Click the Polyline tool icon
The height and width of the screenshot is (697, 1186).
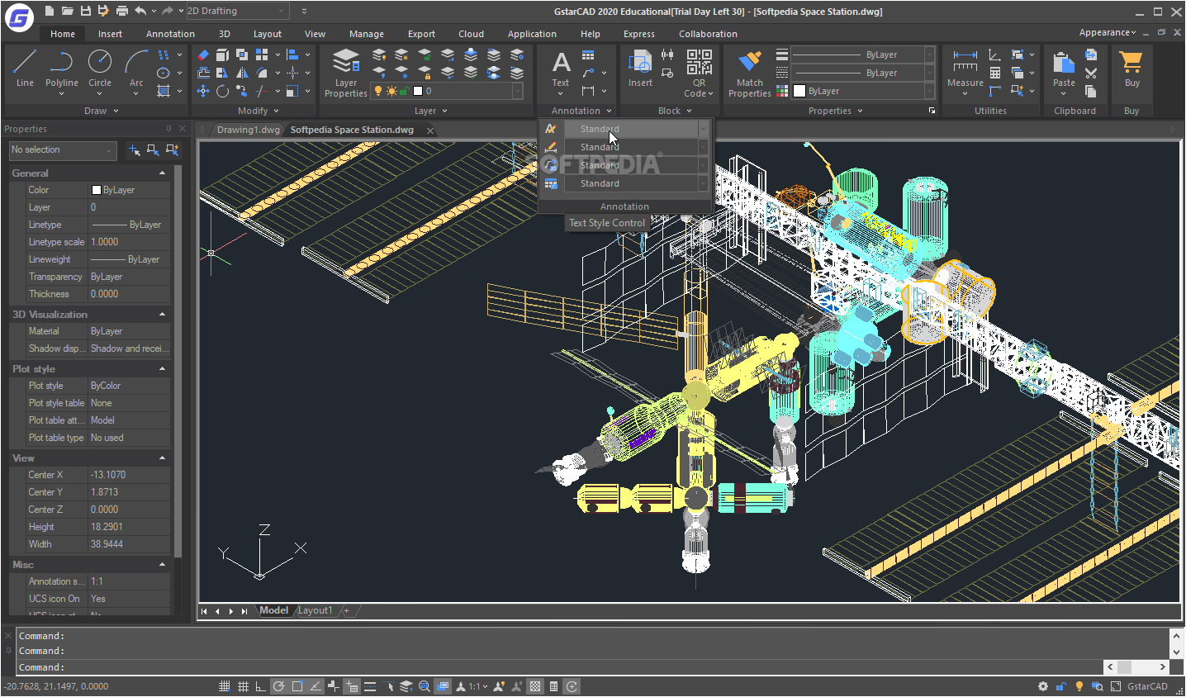tap(62, 61)
